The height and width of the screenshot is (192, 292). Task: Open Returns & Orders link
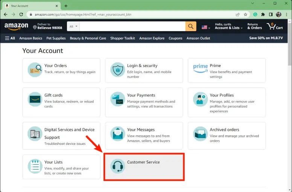(x=255, y=26)
